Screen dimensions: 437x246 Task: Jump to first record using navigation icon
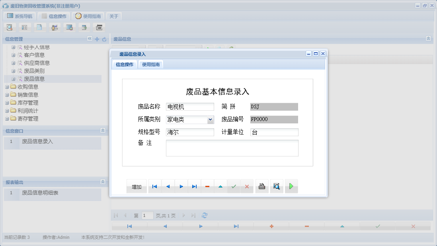click(x=154, y=186)
